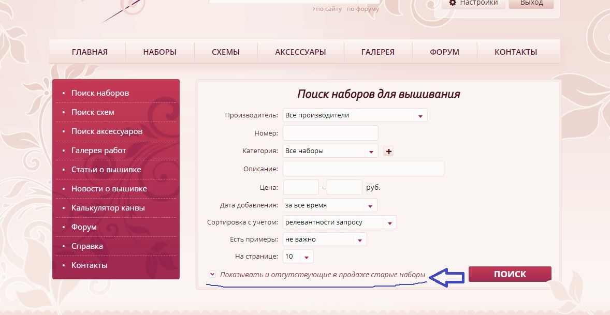Click the minimum Цена input field
This screenshot has height=315, width=610.
[x=301, y=187]
